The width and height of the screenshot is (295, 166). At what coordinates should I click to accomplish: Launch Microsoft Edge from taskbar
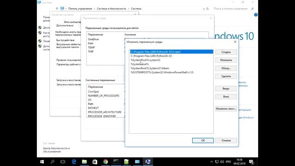[x=74, y=162]
